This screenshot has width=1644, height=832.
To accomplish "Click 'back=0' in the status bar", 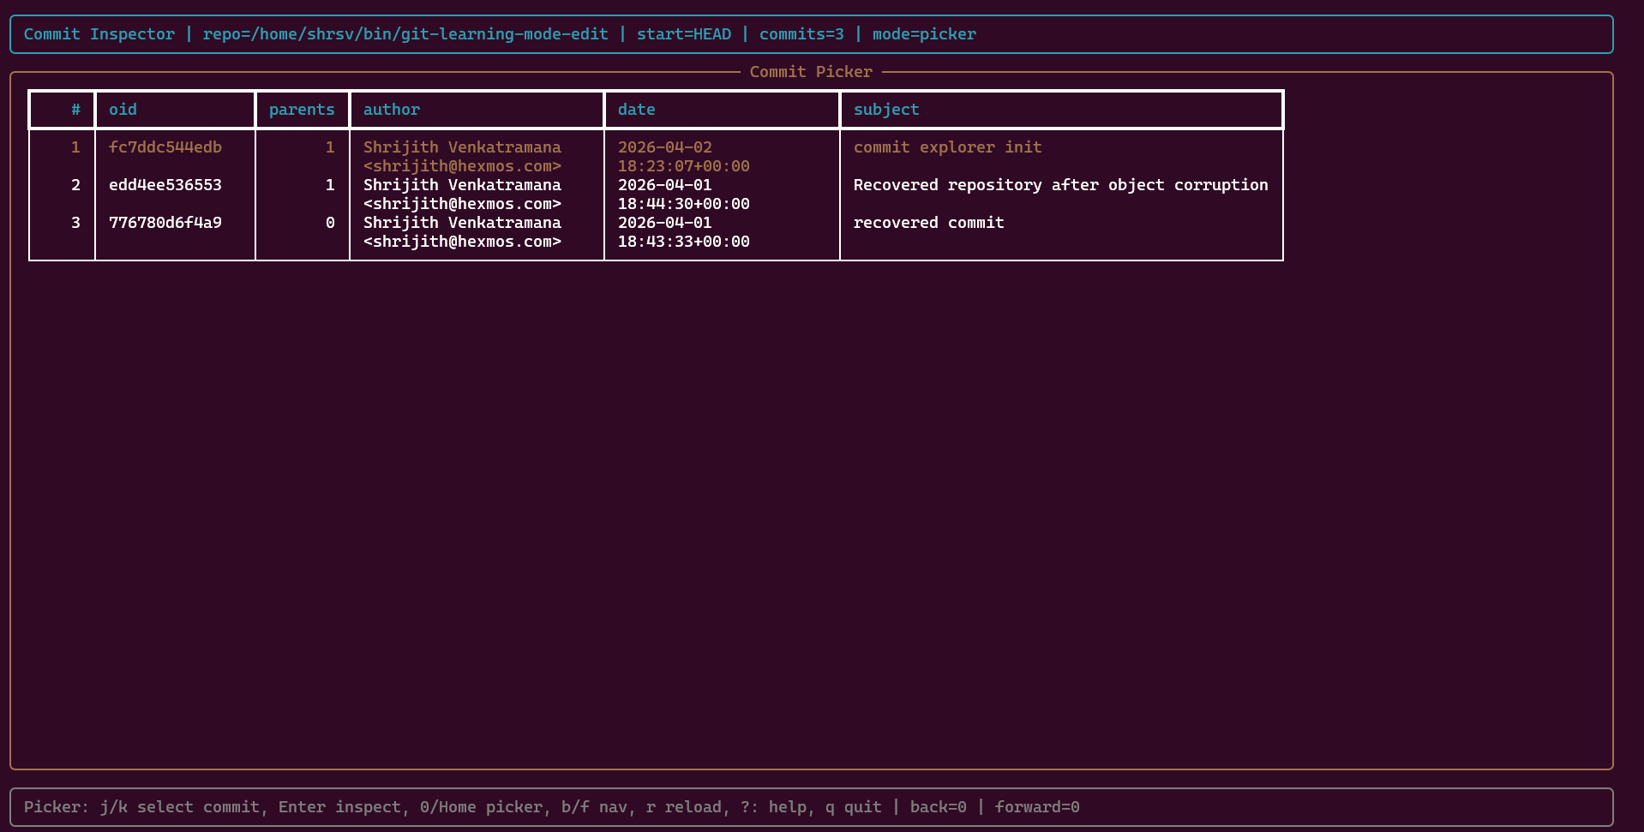I will (939, 807).
